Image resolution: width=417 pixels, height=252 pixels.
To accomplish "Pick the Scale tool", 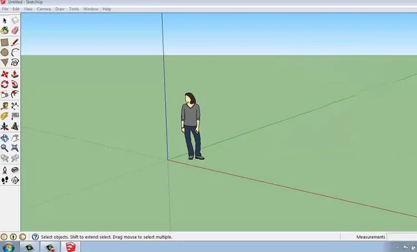I will coord(4,94).
